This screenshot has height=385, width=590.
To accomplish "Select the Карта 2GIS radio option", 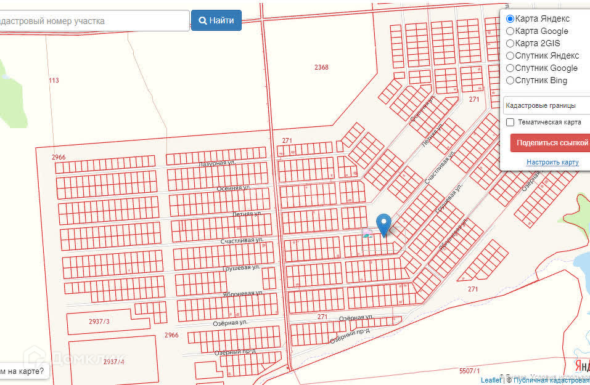I will click(510, 44).
